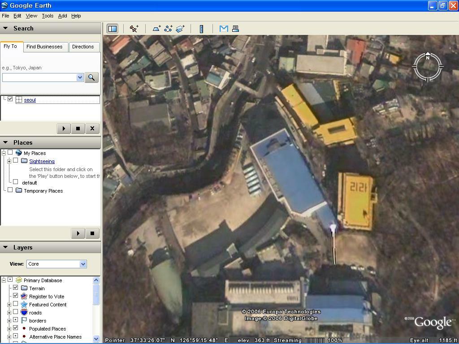Add a new placemark pin

[x=134, y=29]
